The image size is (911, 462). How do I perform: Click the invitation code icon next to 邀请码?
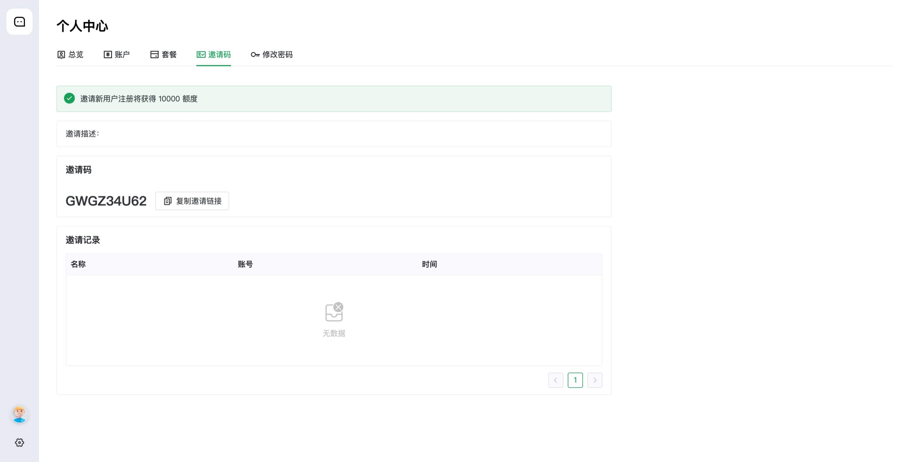pos(201,55)
